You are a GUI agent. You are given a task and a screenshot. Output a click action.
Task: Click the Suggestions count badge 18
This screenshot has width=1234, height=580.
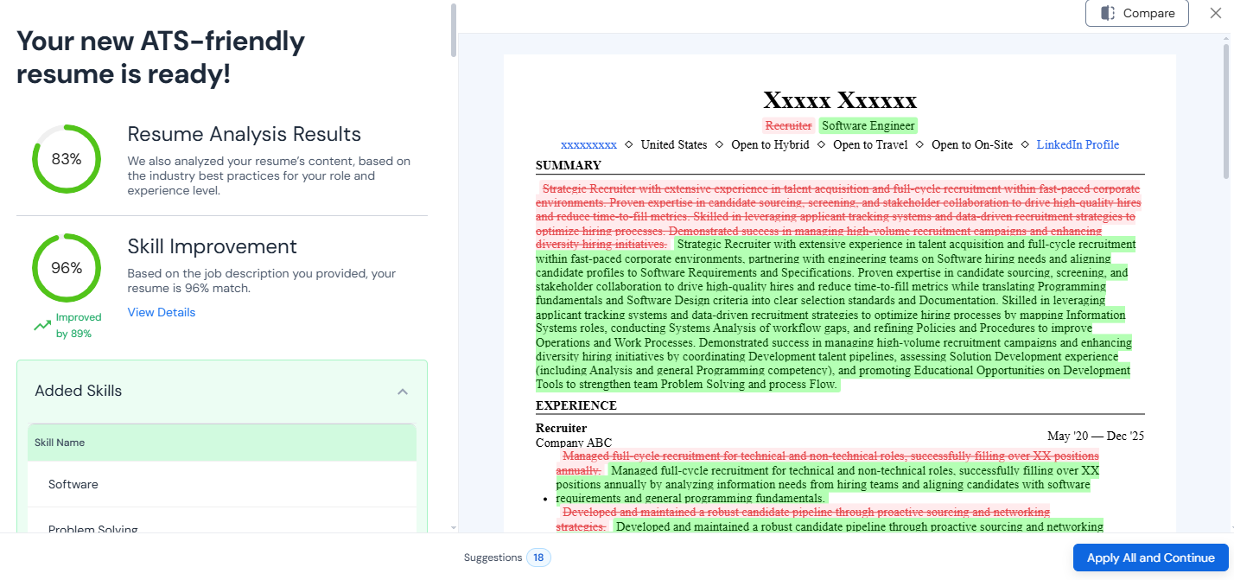(538, 558)
